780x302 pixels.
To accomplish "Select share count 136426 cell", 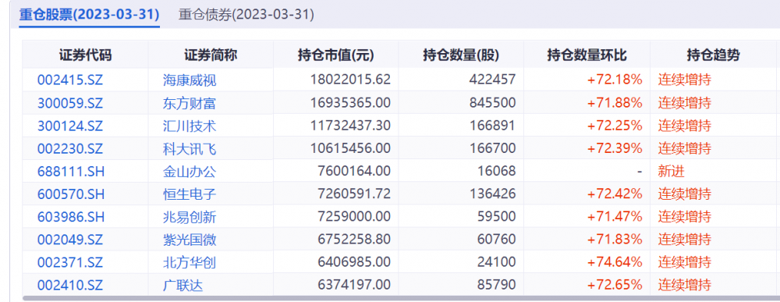I will pyautogui.click(x=493, y=194).
